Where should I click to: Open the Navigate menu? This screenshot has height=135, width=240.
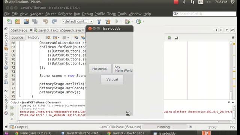pos(36,14)
